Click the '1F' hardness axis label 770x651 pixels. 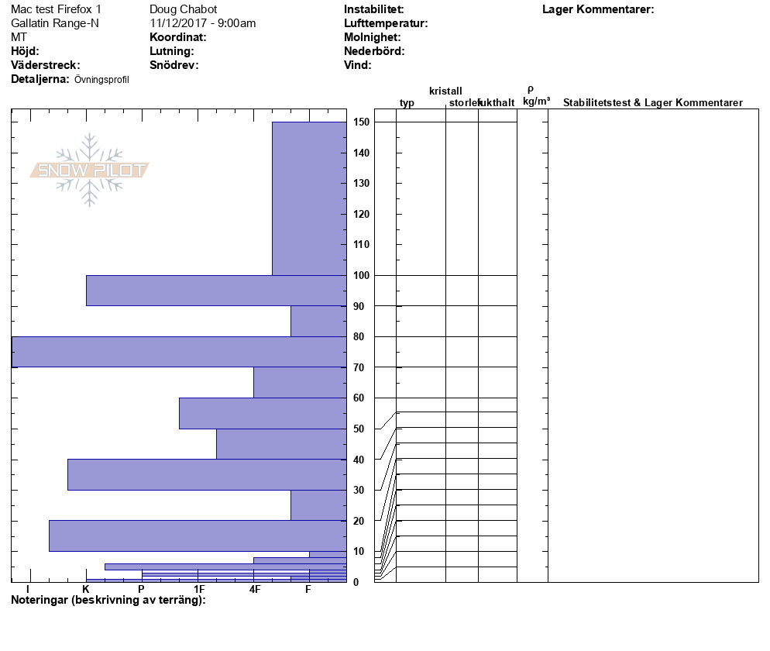pos(198,590)
